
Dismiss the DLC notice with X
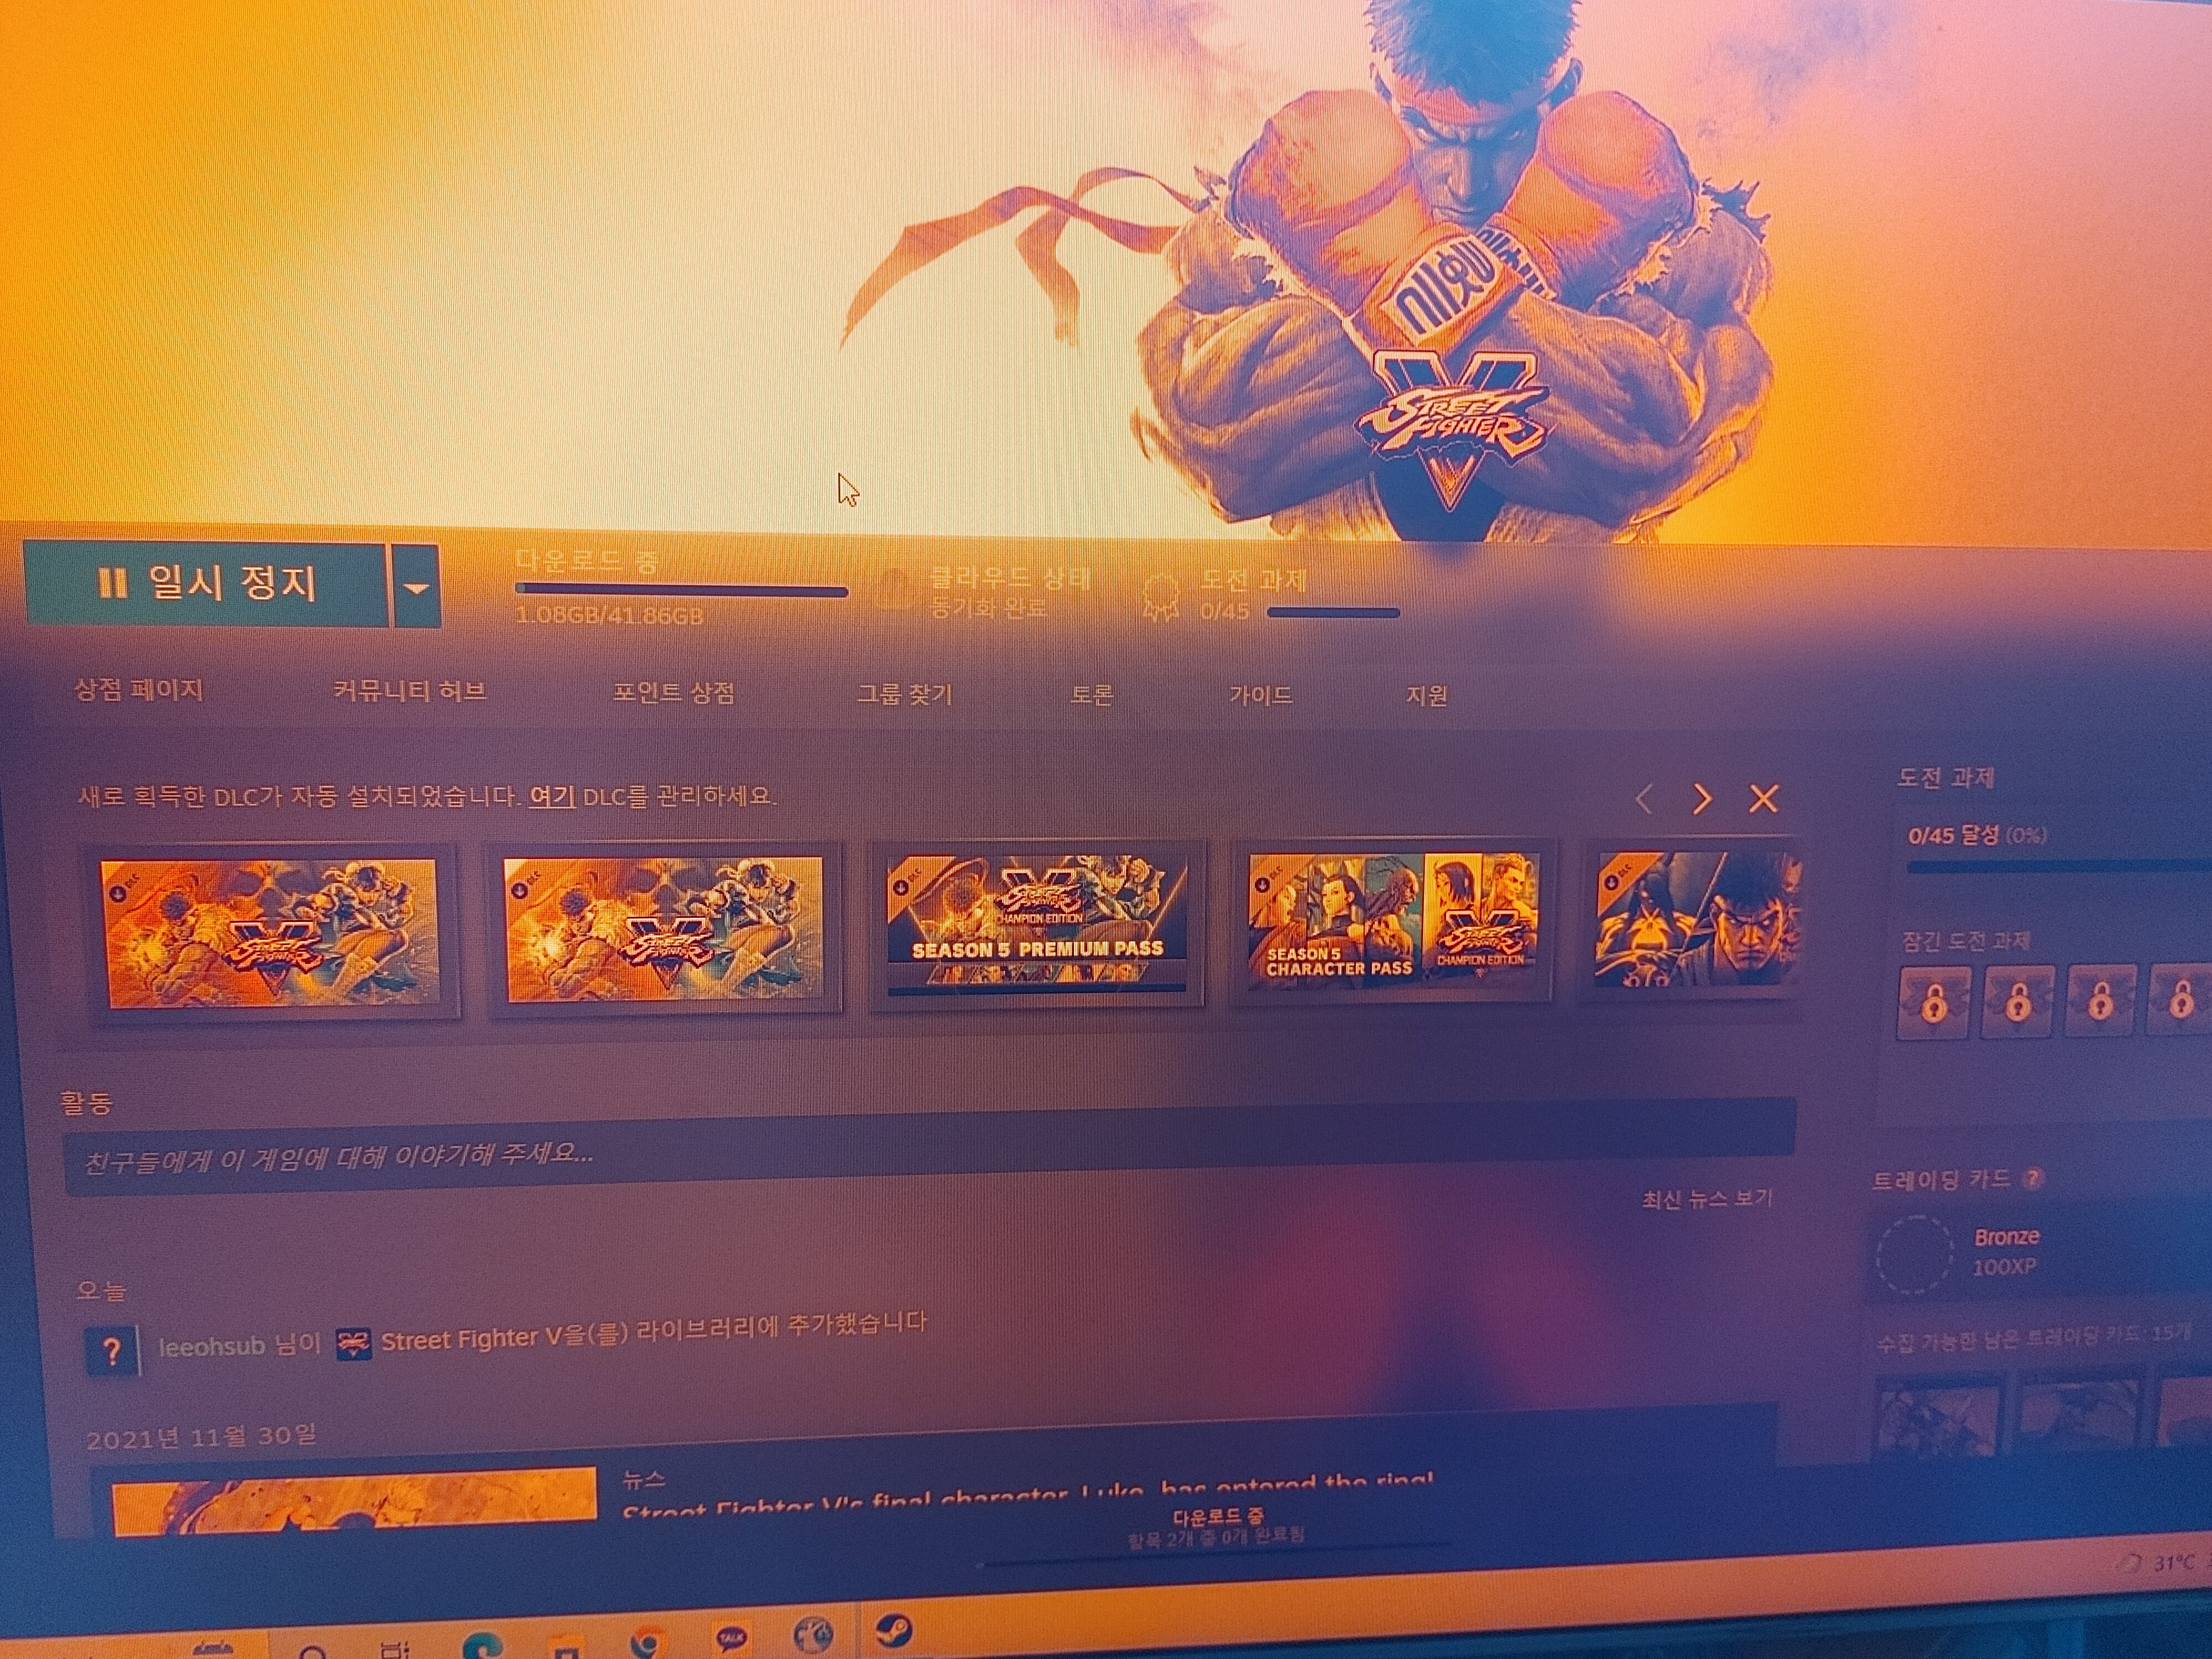pyautogui.click(x=1763, y=799)
